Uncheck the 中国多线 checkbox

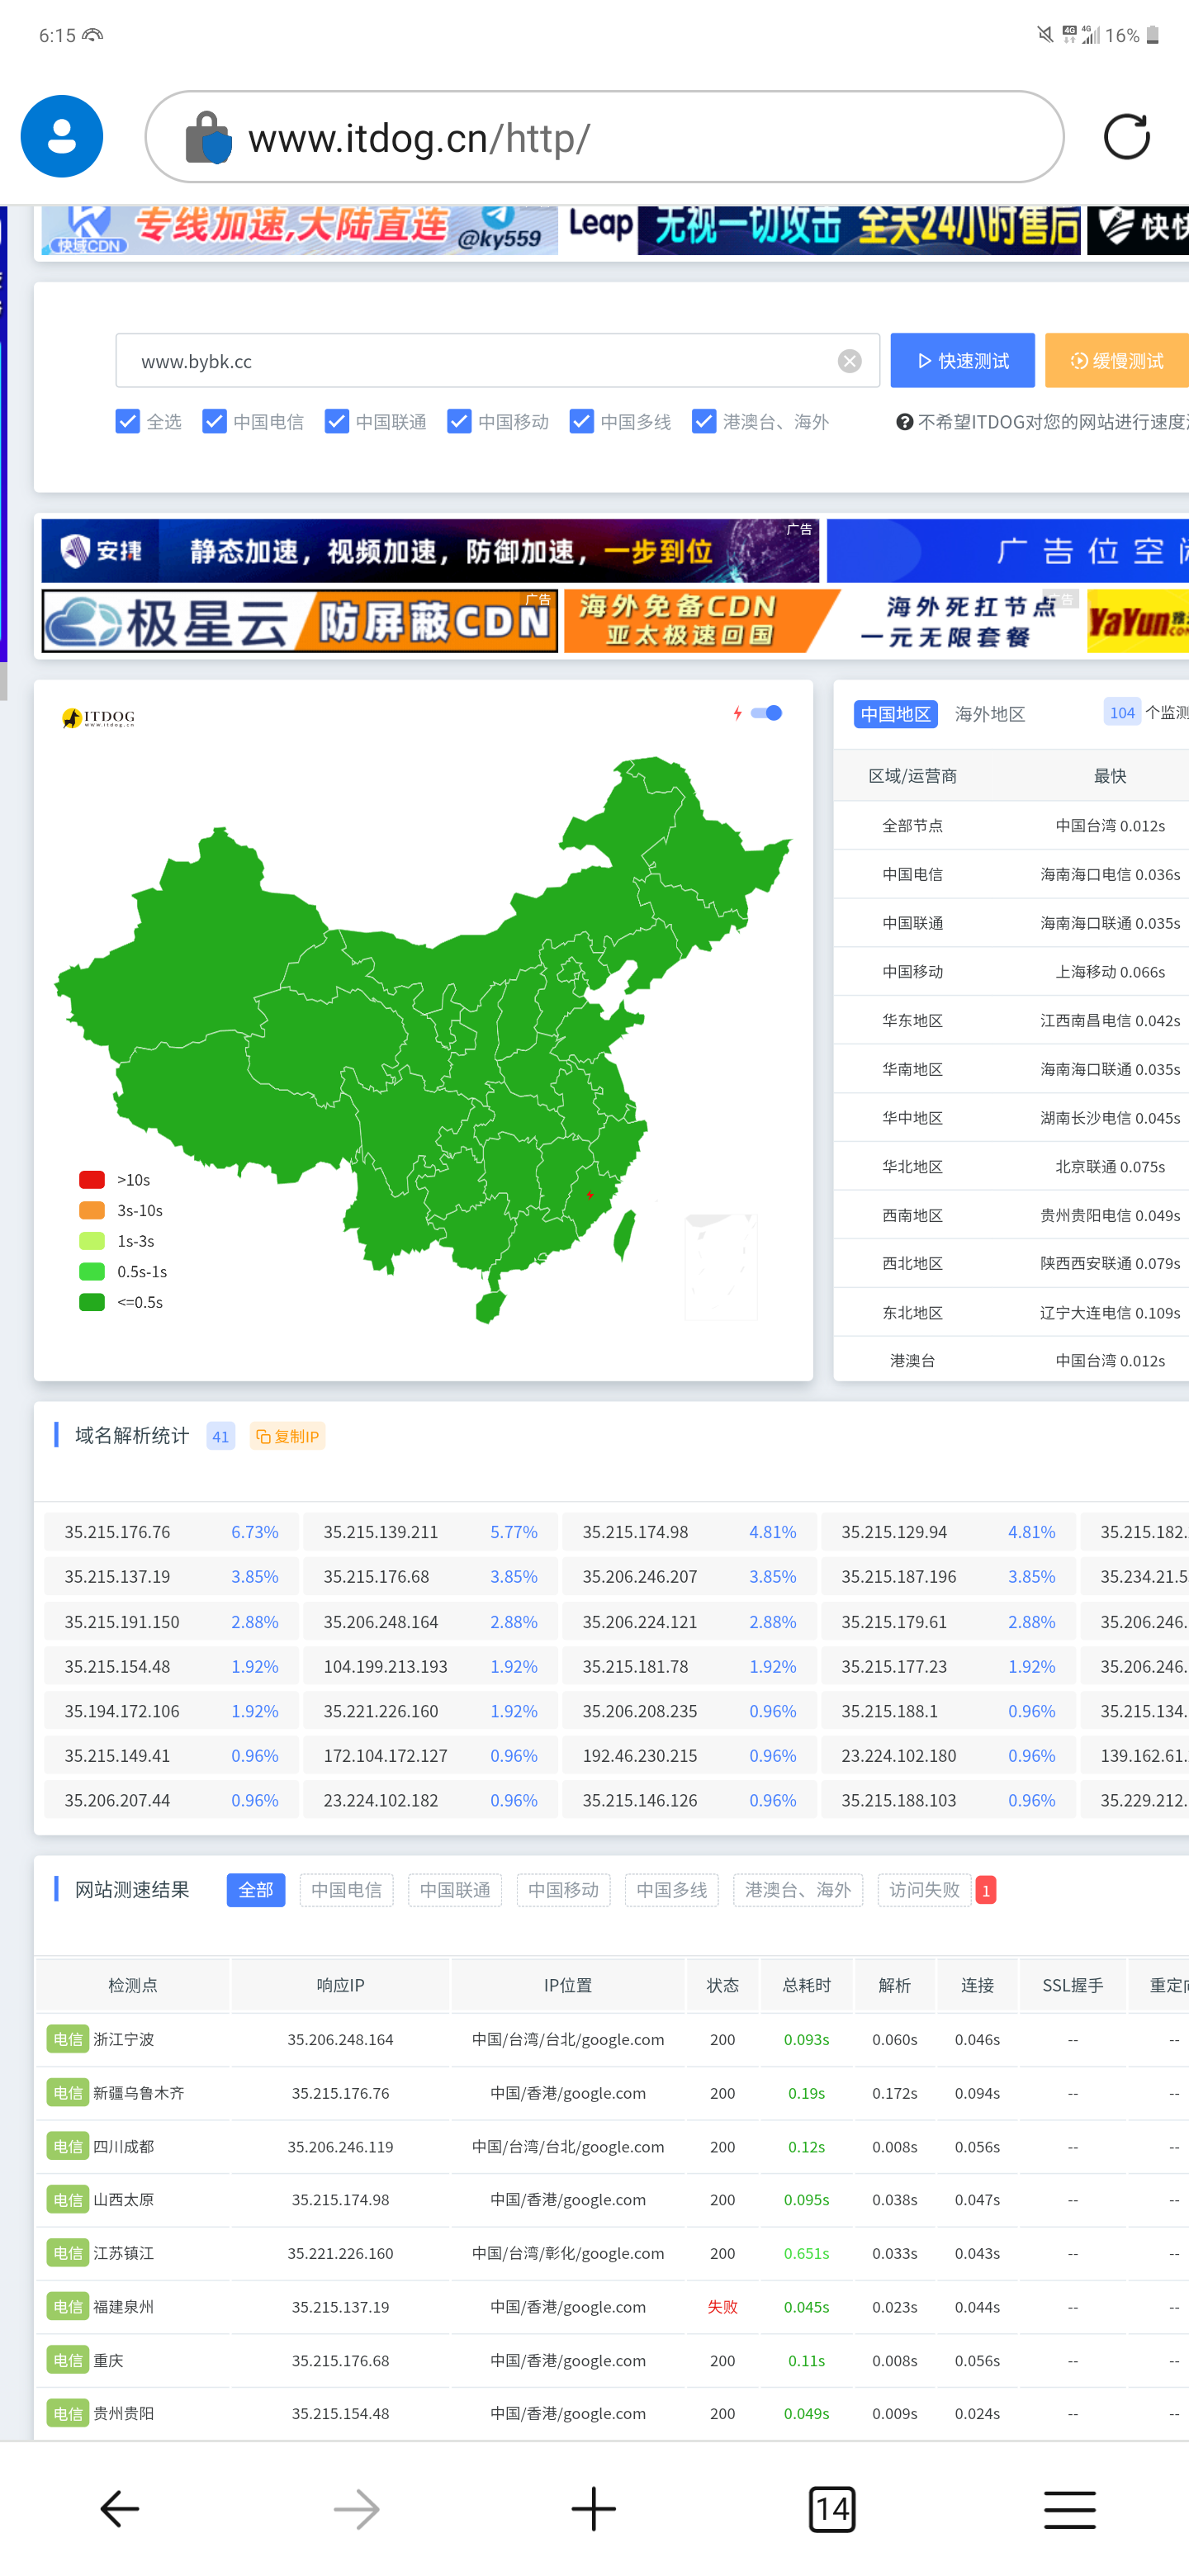(581, 421)
